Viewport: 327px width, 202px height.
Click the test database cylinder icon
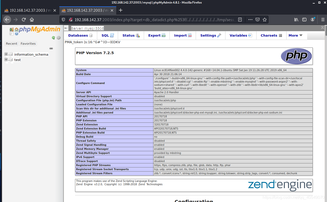coord(11,59)
